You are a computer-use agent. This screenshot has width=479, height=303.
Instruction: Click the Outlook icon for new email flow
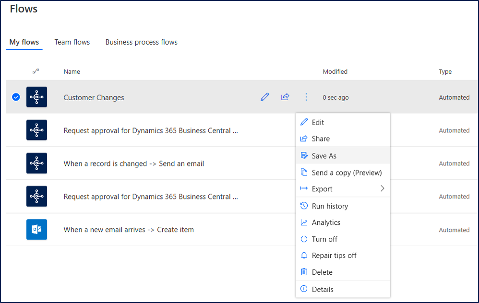click(36, 230)
